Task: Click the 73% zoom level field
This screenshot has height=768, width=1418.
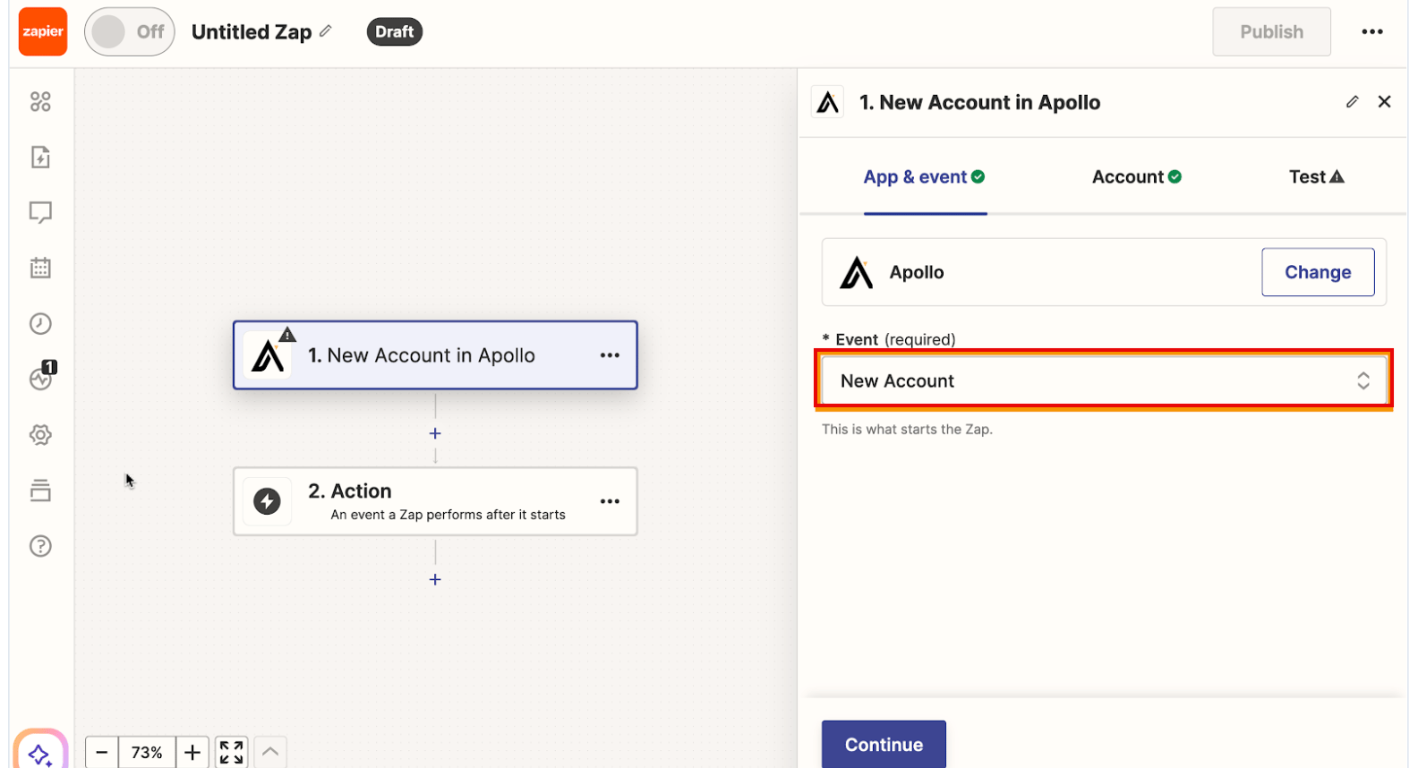Action: (147, 753)
